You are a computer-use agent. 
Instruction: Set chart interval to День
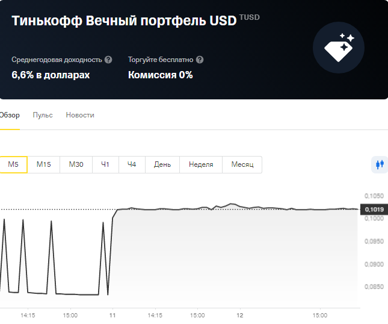click(162, 164)
